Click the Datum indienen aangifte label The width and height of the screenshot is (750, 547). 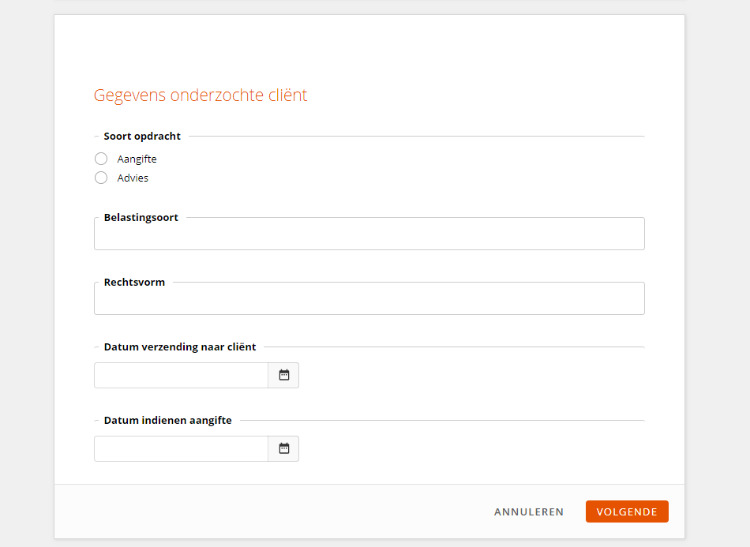168,420
